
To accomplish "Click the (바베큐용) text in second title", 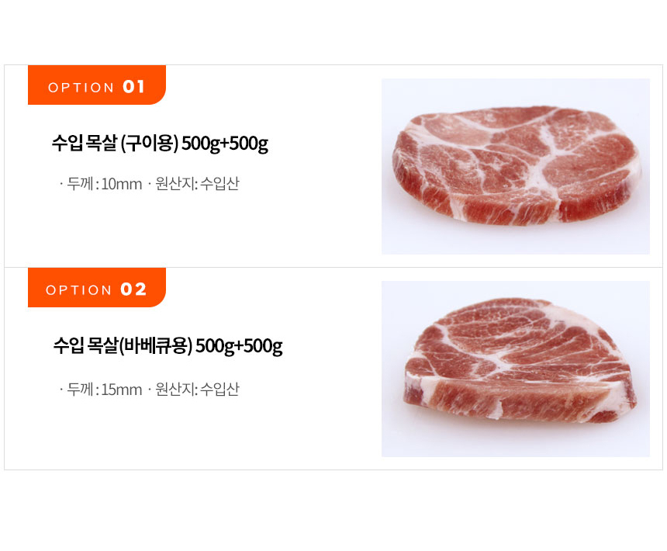I will click(x=156, y=346).
